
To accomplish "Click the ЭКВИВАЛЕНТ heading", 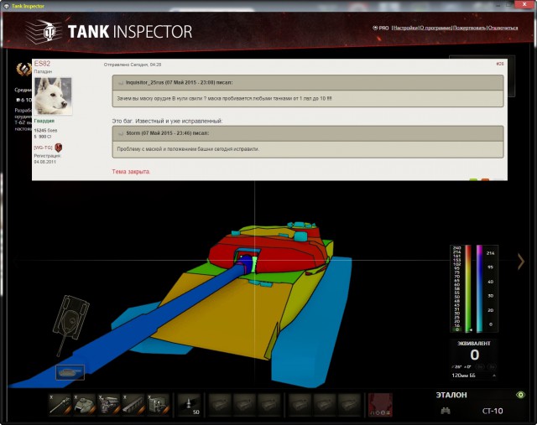I will pyautogui.click(x=473, y=343).
